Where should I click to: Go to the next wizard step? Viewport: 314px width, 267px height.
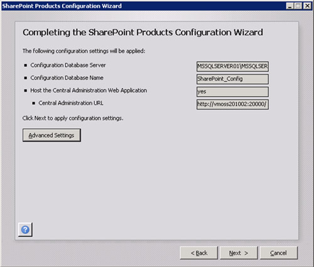pos(239,253)
